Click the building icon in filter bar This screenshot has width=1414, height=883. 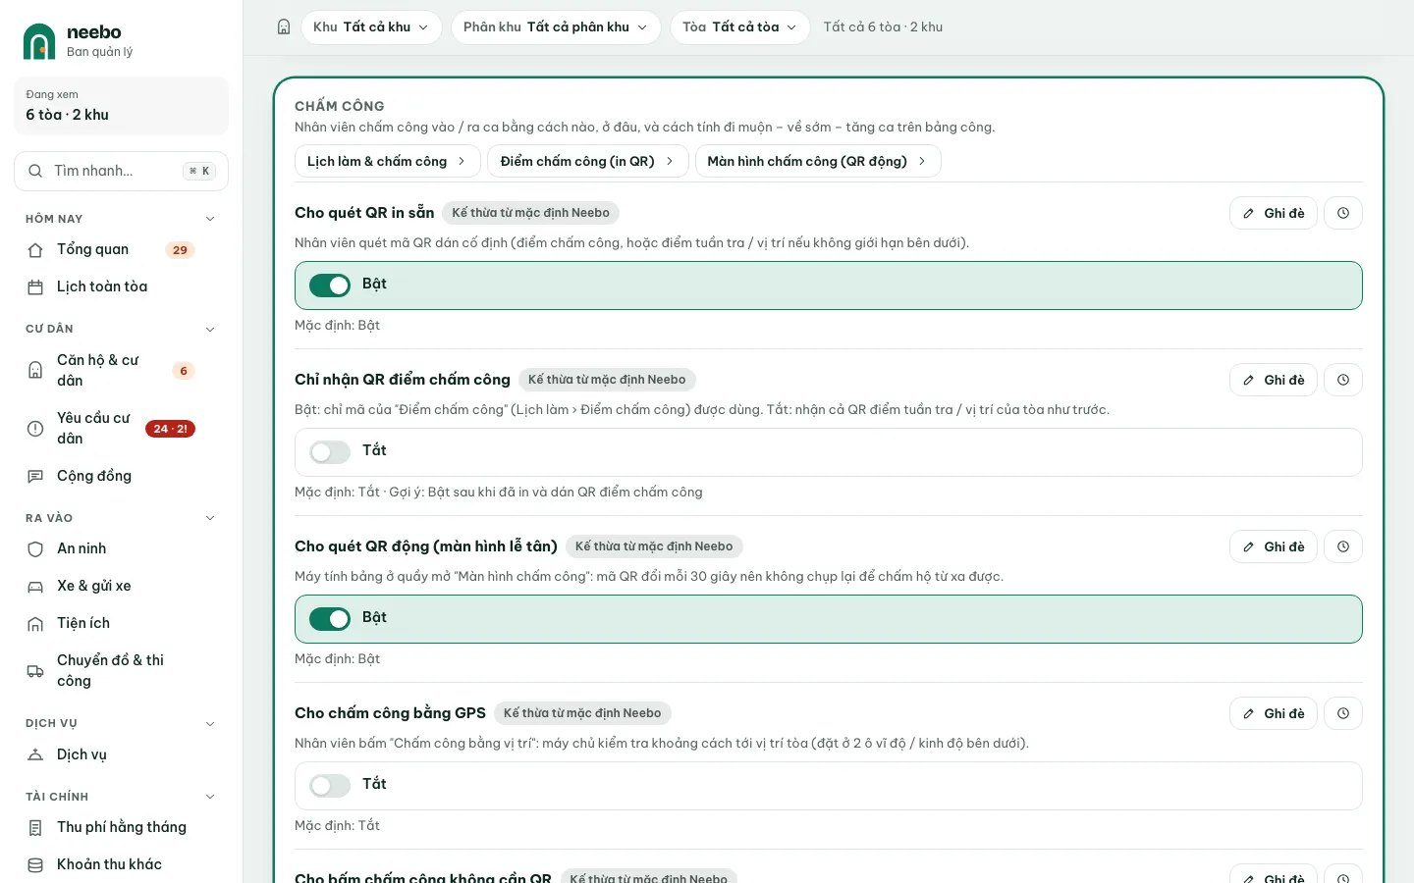284,27
